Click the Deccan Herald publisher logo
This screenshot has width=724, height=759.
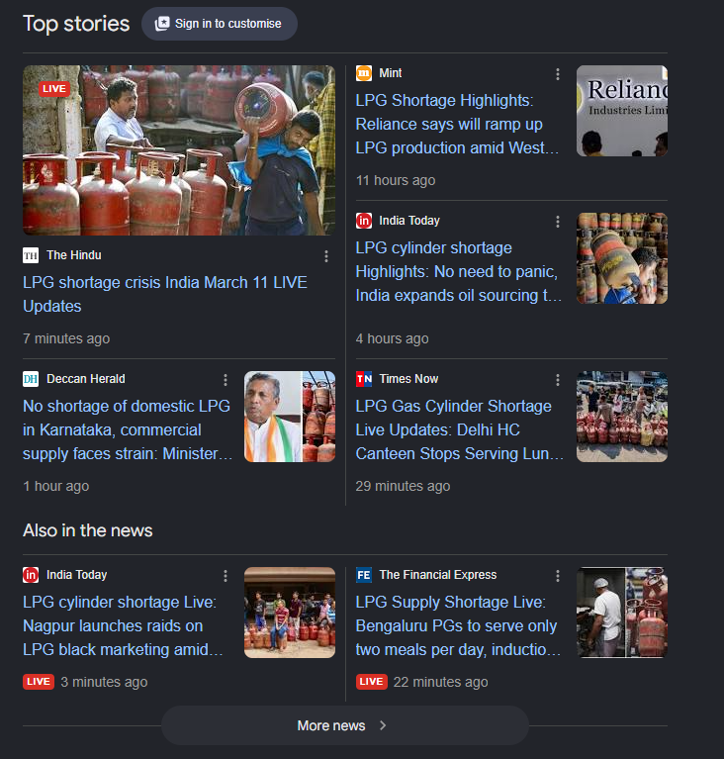click(31, 379)
